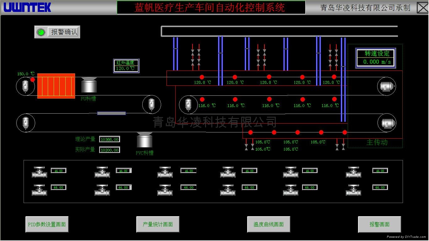This screenshot has width=429, height=241.
Task: Select the PVC料槽 tank icon
Action: 144,140
